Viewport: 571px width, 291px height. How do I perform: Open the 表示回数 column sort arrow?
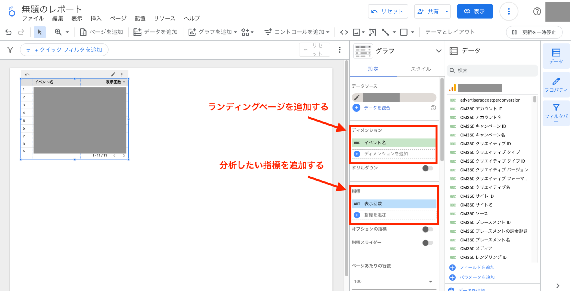coord(124,82)
